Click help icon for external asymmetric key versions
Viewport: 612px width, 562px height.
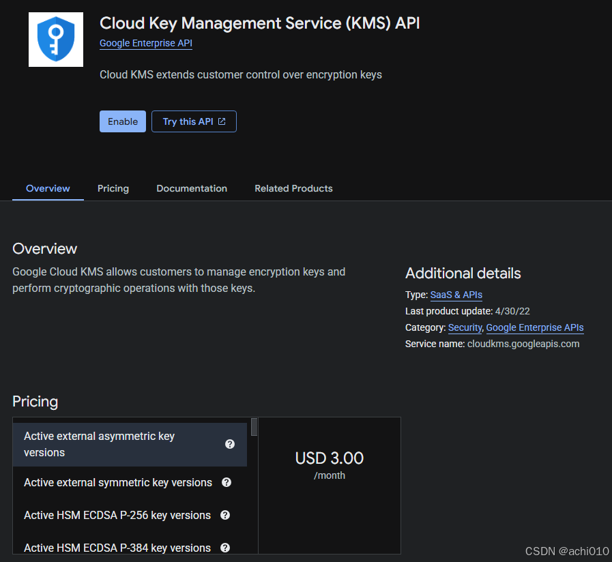click(x=230, y=444)
